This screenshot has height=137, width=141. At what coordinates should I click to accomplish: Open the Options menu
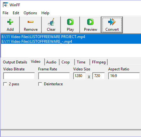point(30,13)
